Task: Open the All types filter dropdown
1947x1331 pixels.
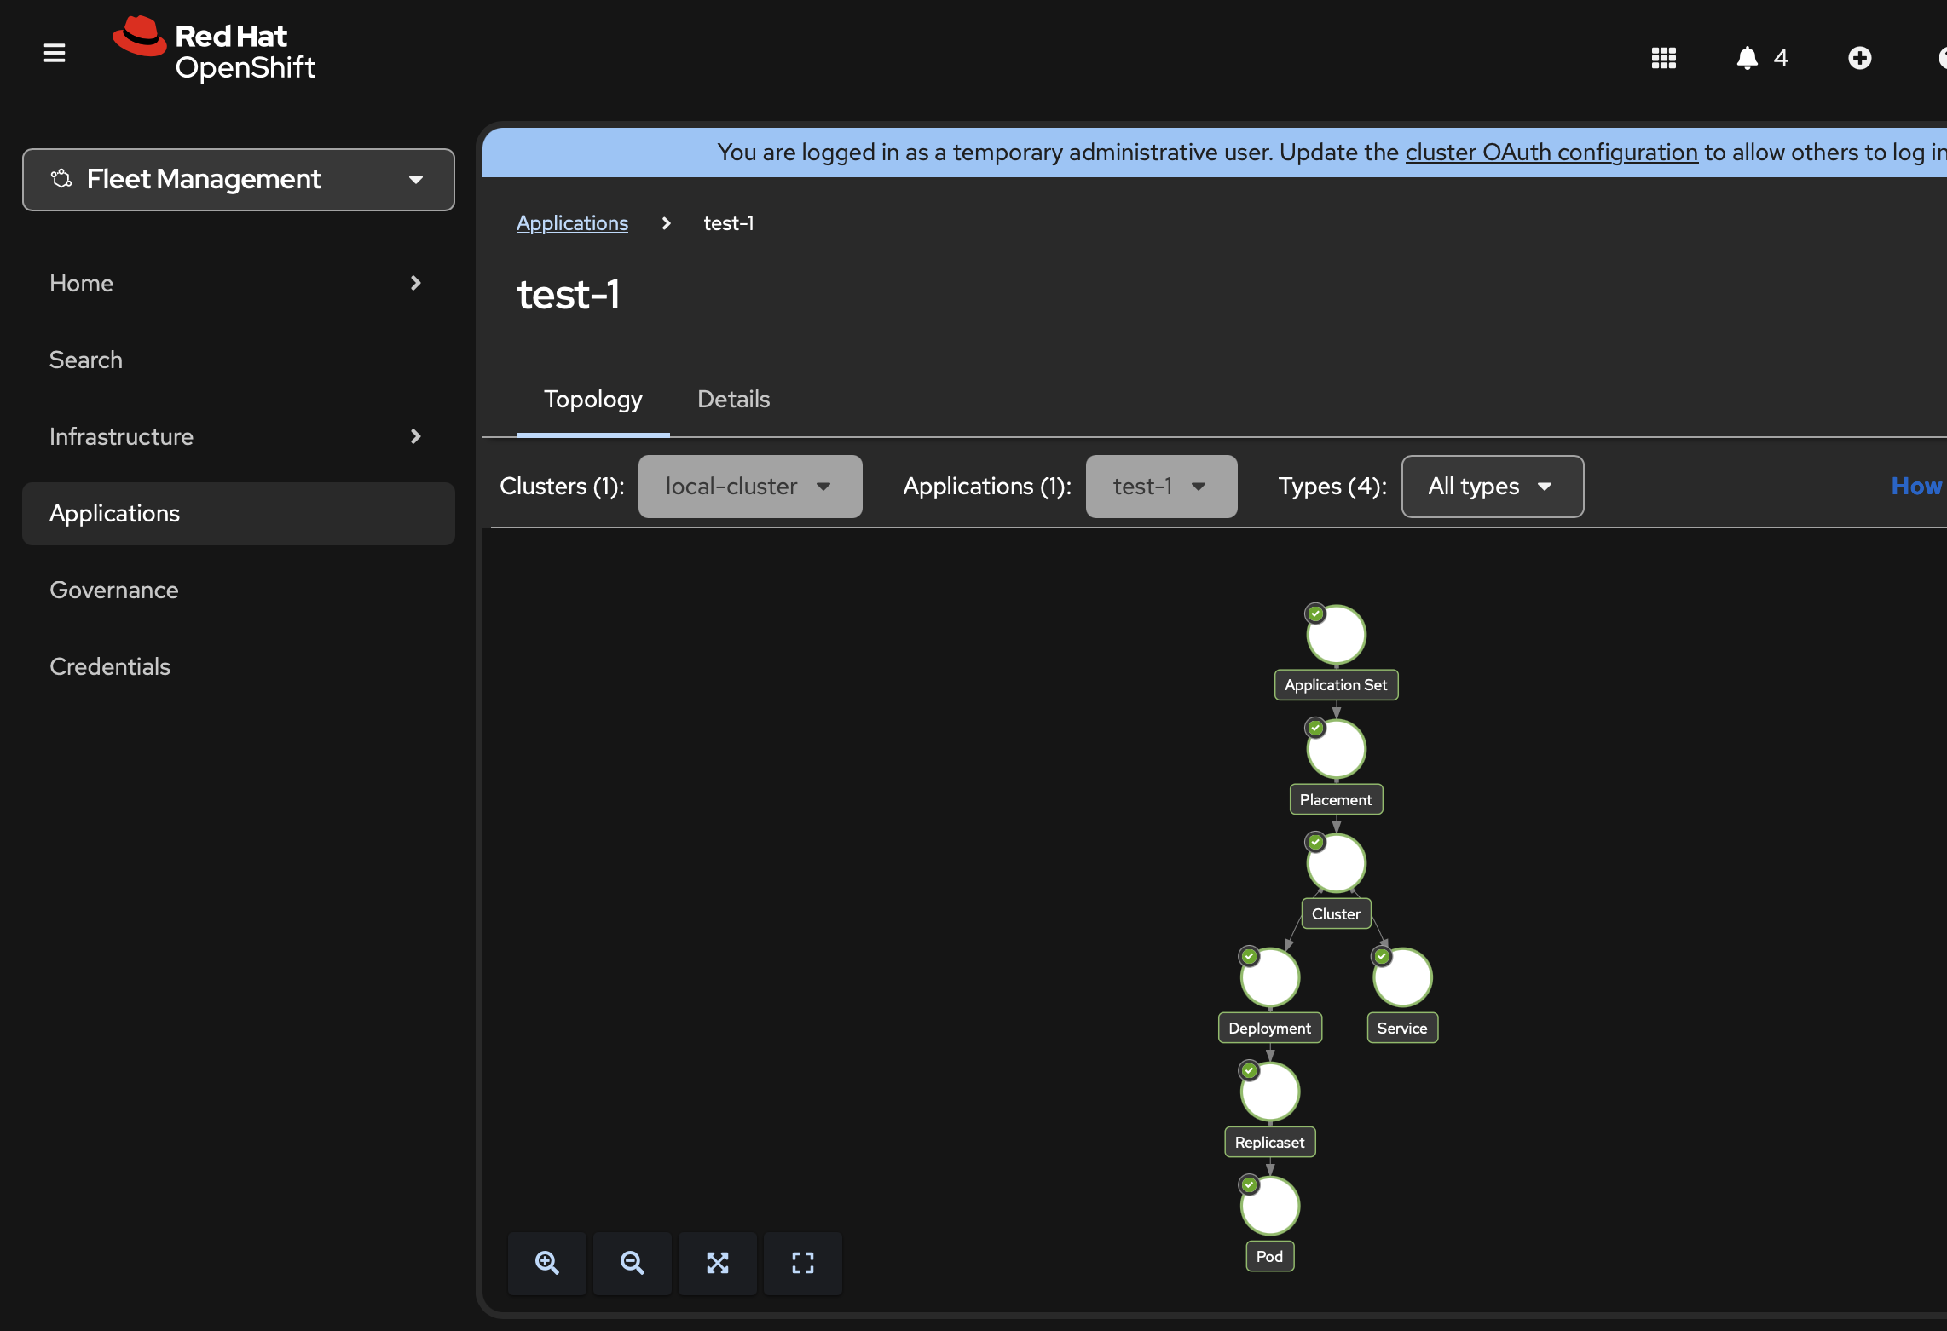Action: pos(1492,487)
